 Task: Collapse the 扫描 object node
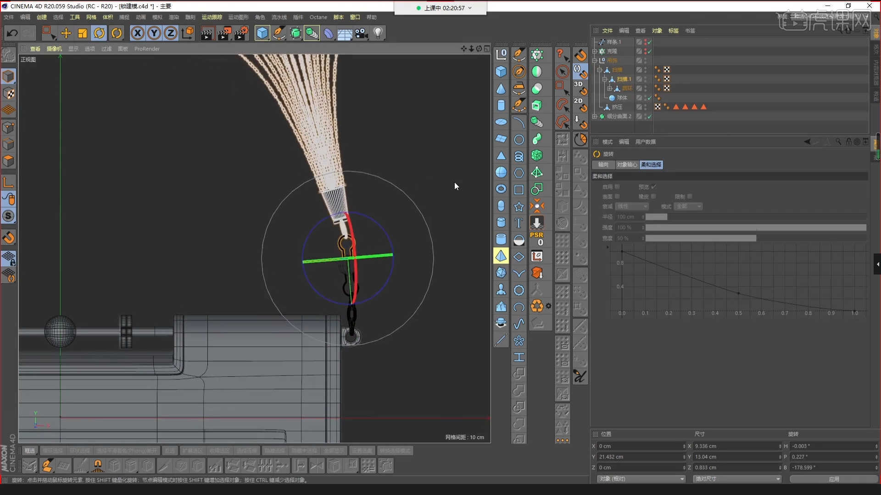pos(600,70)
